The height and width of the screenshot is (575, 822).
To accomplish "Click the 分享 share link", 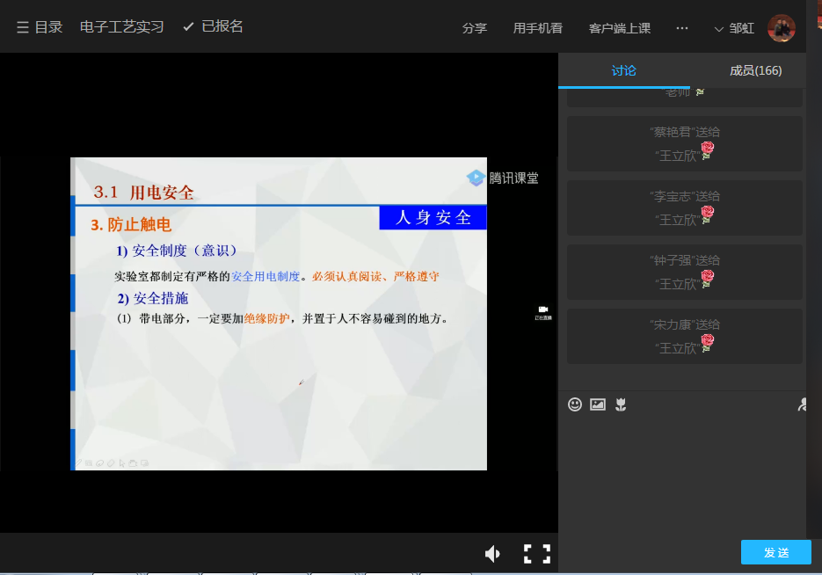I will (475, 27).
